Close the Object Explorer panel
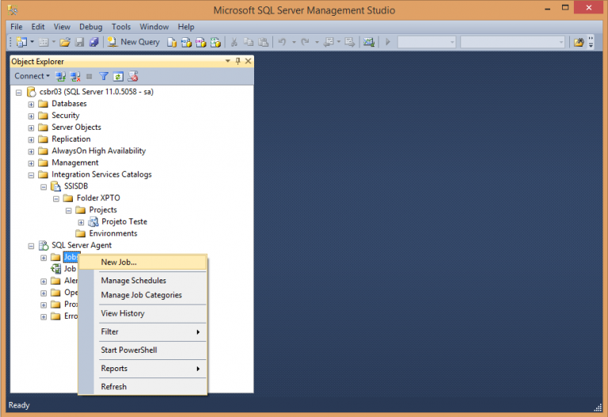Image resolution: width=608 pixels, height=417 pixels. (x=248, y=61)
